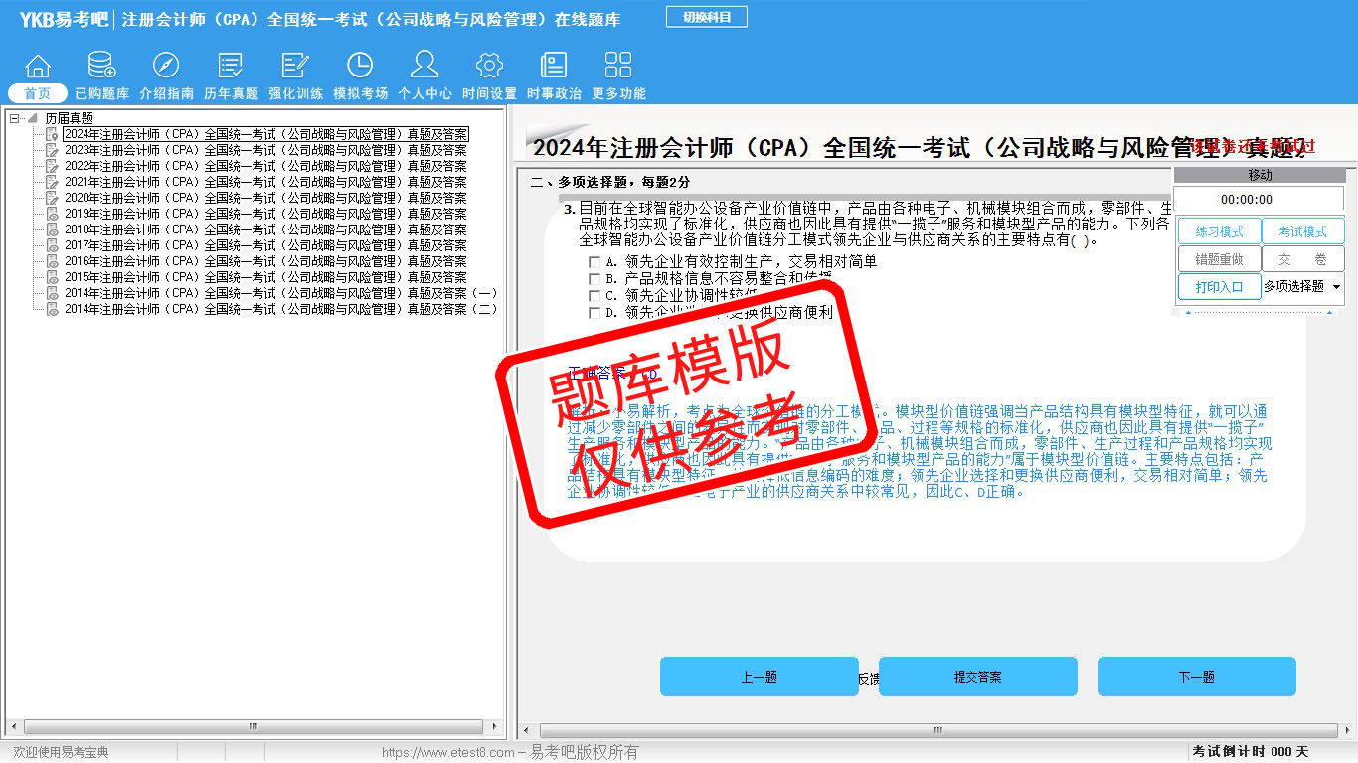Open the 历年真题 past papers icon
The width and height of the screenshot is (1358, 763).
coord(231,67)
